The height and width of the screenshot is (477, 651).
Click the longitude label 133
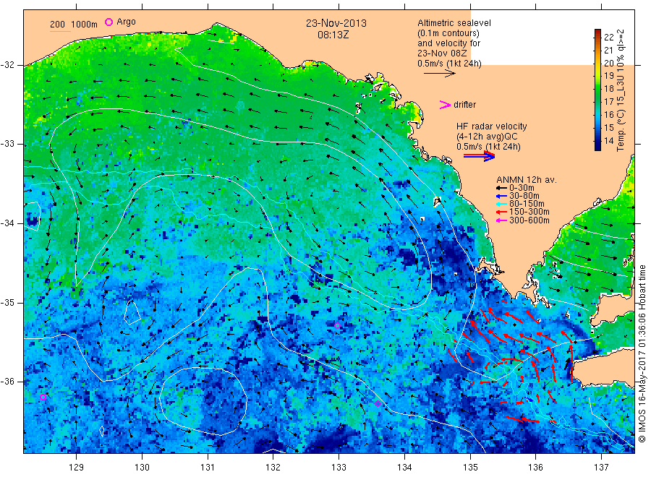point(339,467)
